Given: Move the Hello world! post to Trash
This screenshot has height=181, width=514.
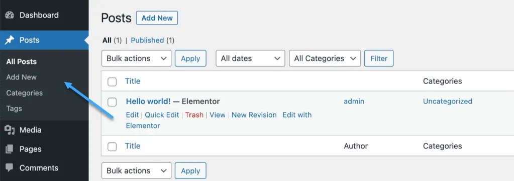Looking at the screenshot, I should tap(194, 115).
